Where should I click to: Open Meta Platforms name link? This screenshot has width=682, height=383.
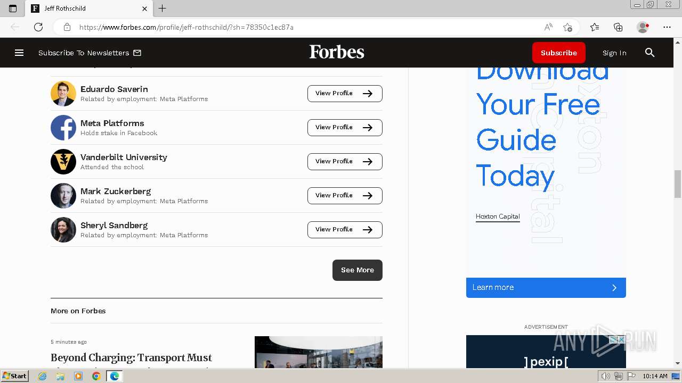click(x=112, y=123)
